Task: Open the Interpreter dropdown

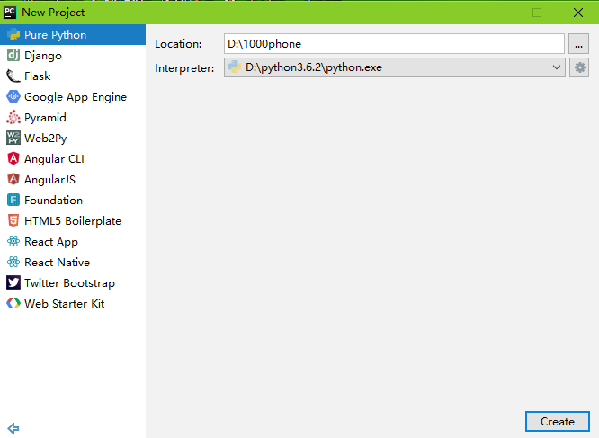Action: tap(395, 67)
